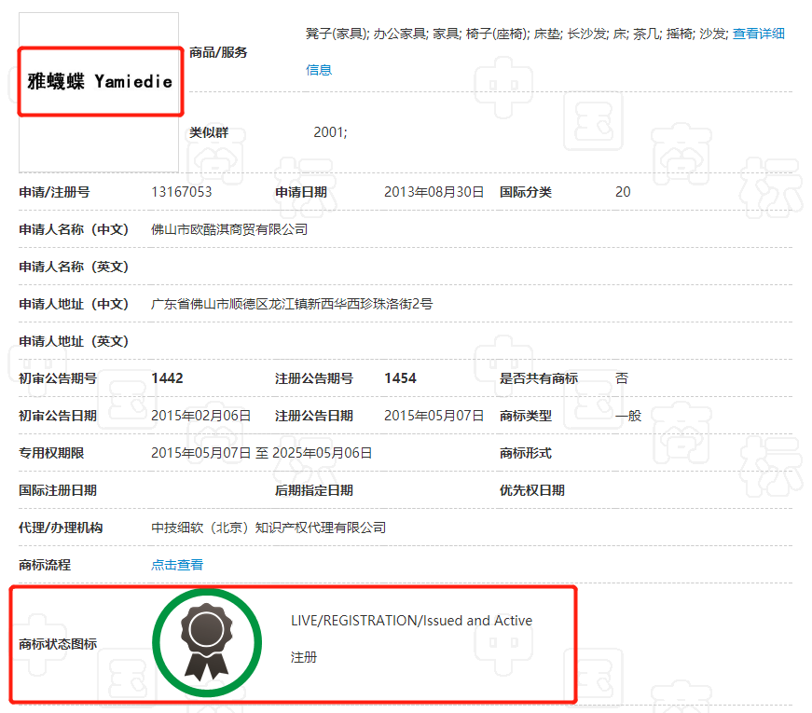Click the exclusive right period date range

(262, 453)
